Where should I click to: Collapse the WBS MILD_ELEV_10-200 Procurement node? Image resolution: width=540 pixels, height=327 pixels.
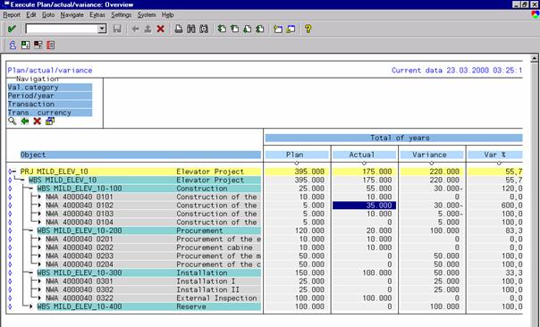click(x=31, y=231)
